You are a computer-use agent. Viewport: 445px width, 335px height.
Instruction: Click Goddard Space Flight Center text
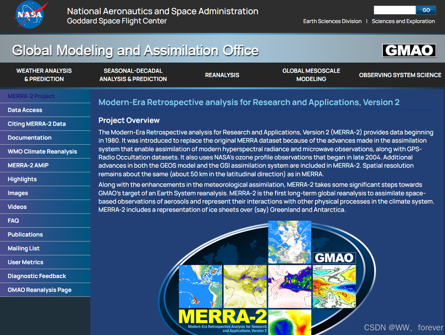tap(117, 21)
